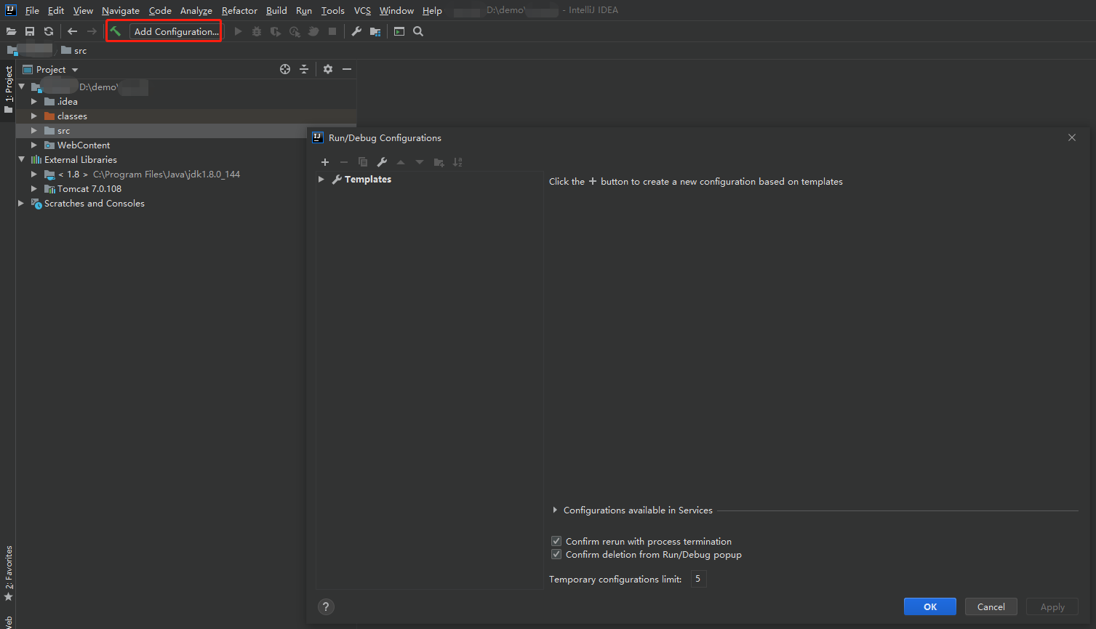Click the Create New Folder icon in dialog
This screenshot has width=1096, height=629.
tap(439, 162)
